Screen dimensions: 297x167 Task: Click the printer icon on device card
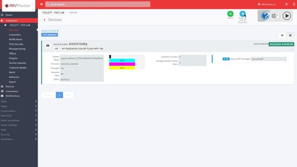(x=48, y=45)
